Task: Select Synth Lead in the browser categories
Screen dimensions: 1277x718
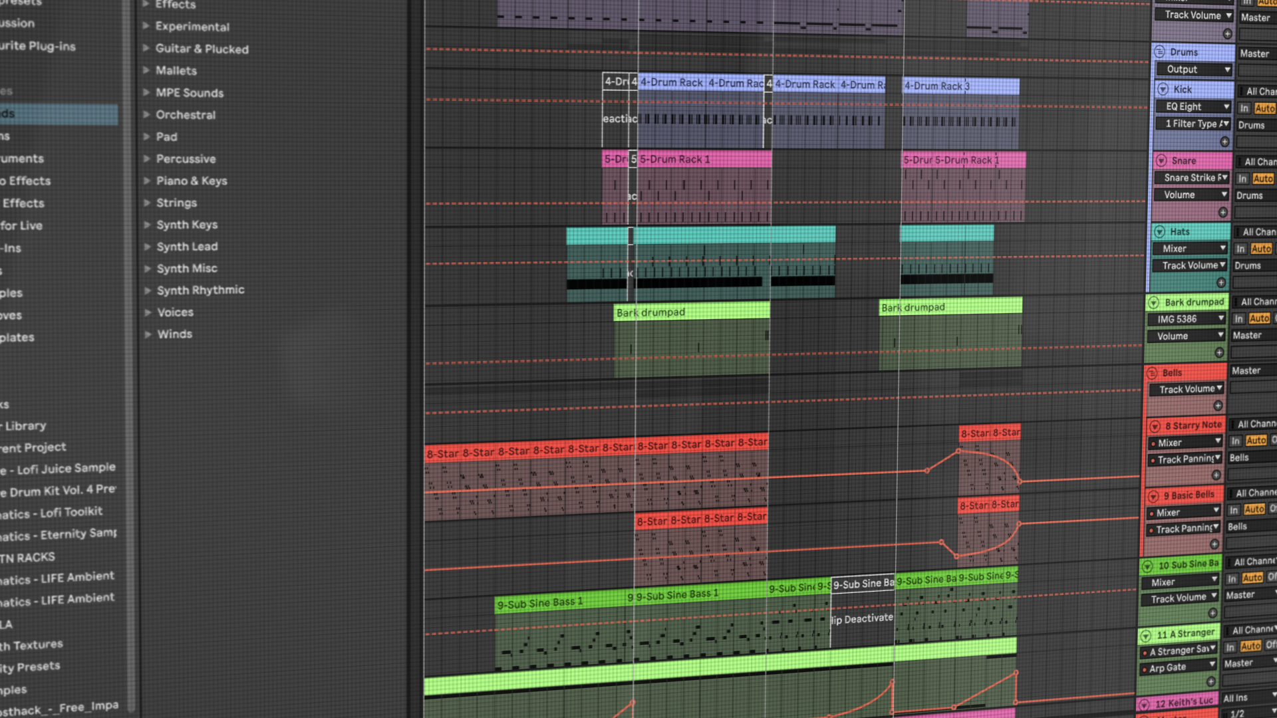Action: coord(188,247)
